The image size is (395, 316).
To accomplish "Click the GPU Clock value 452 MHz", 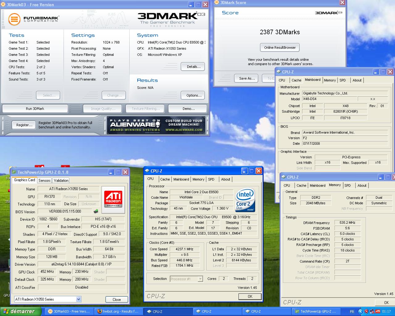I will point(47,272).
